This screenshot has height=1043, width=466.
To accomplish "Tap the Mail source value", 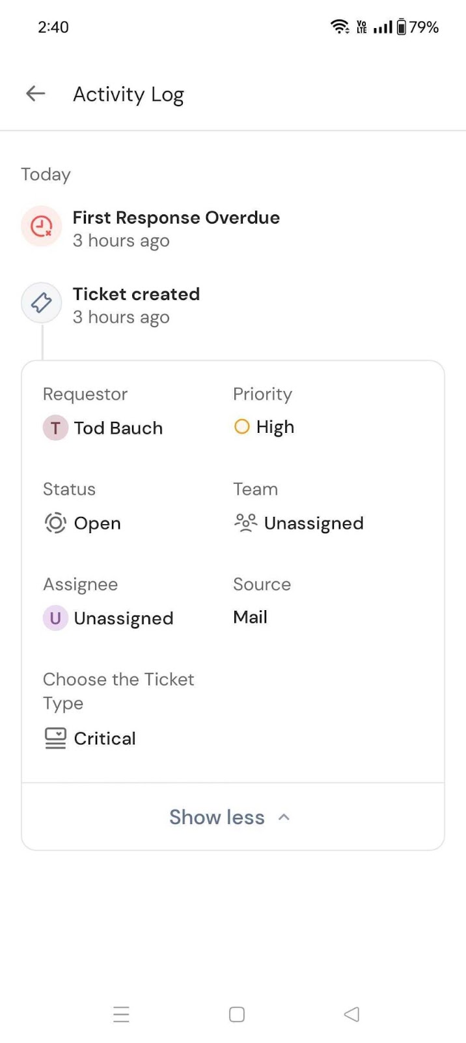I will 251,617.
